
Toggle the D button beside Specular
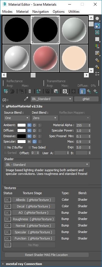tap(34, 142)
